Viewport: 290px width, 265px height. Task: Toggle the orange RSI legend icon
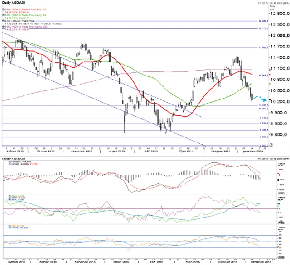pyautogui.click(x=10, y=226)
